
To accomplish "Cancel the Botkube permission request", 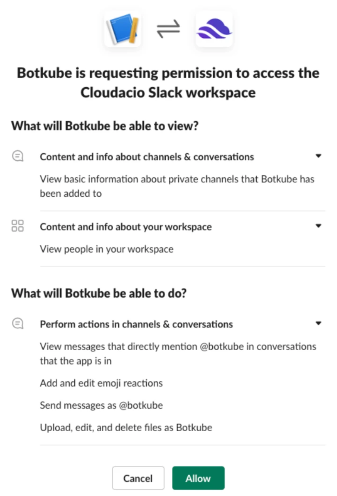I will point(138,478).
